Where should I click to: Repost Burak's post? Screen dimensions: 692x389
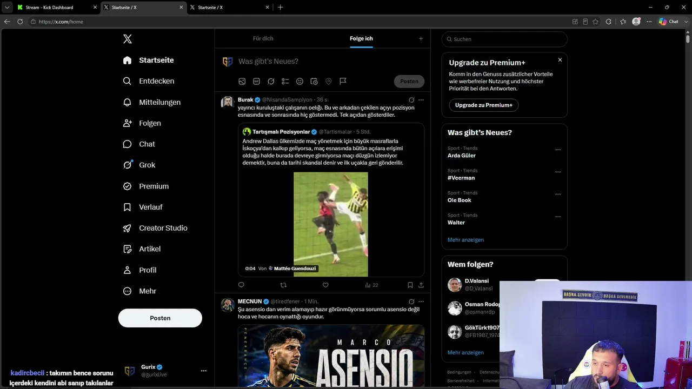click(283, 285)
